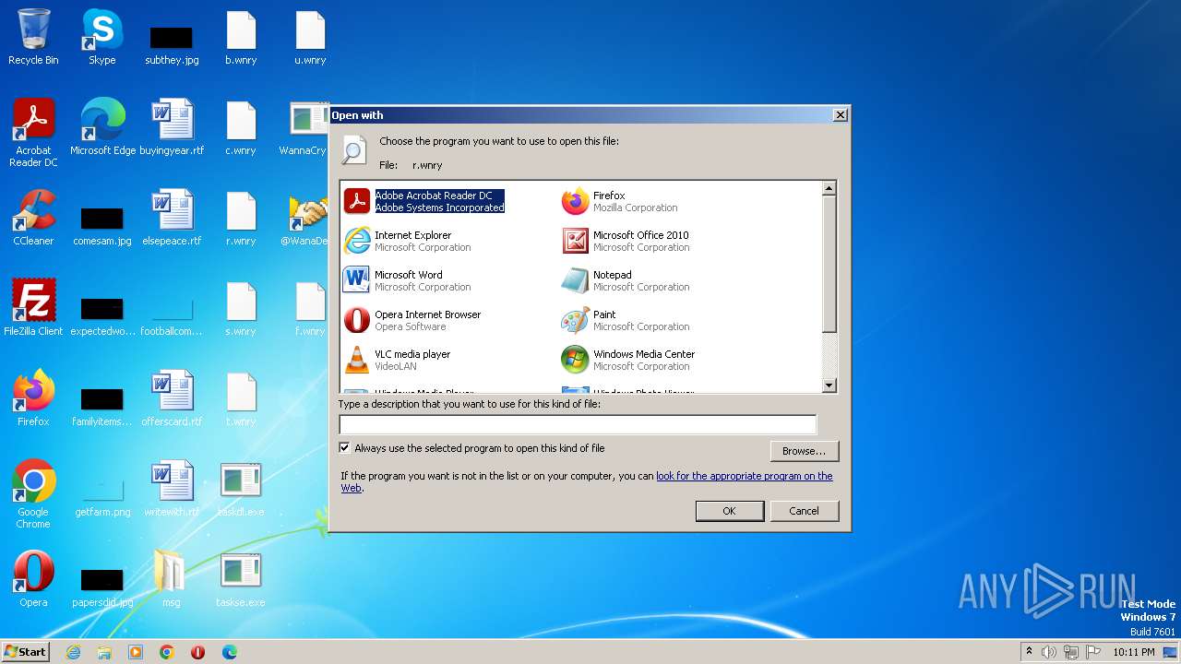Select the buyingyear.rtf desktop file

tap(172, 127)
